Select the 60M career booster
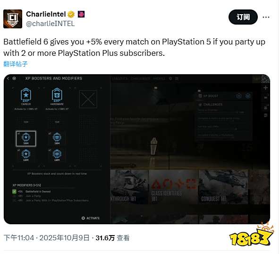Screen dimensions: 280x254 (x=26, y=155)
